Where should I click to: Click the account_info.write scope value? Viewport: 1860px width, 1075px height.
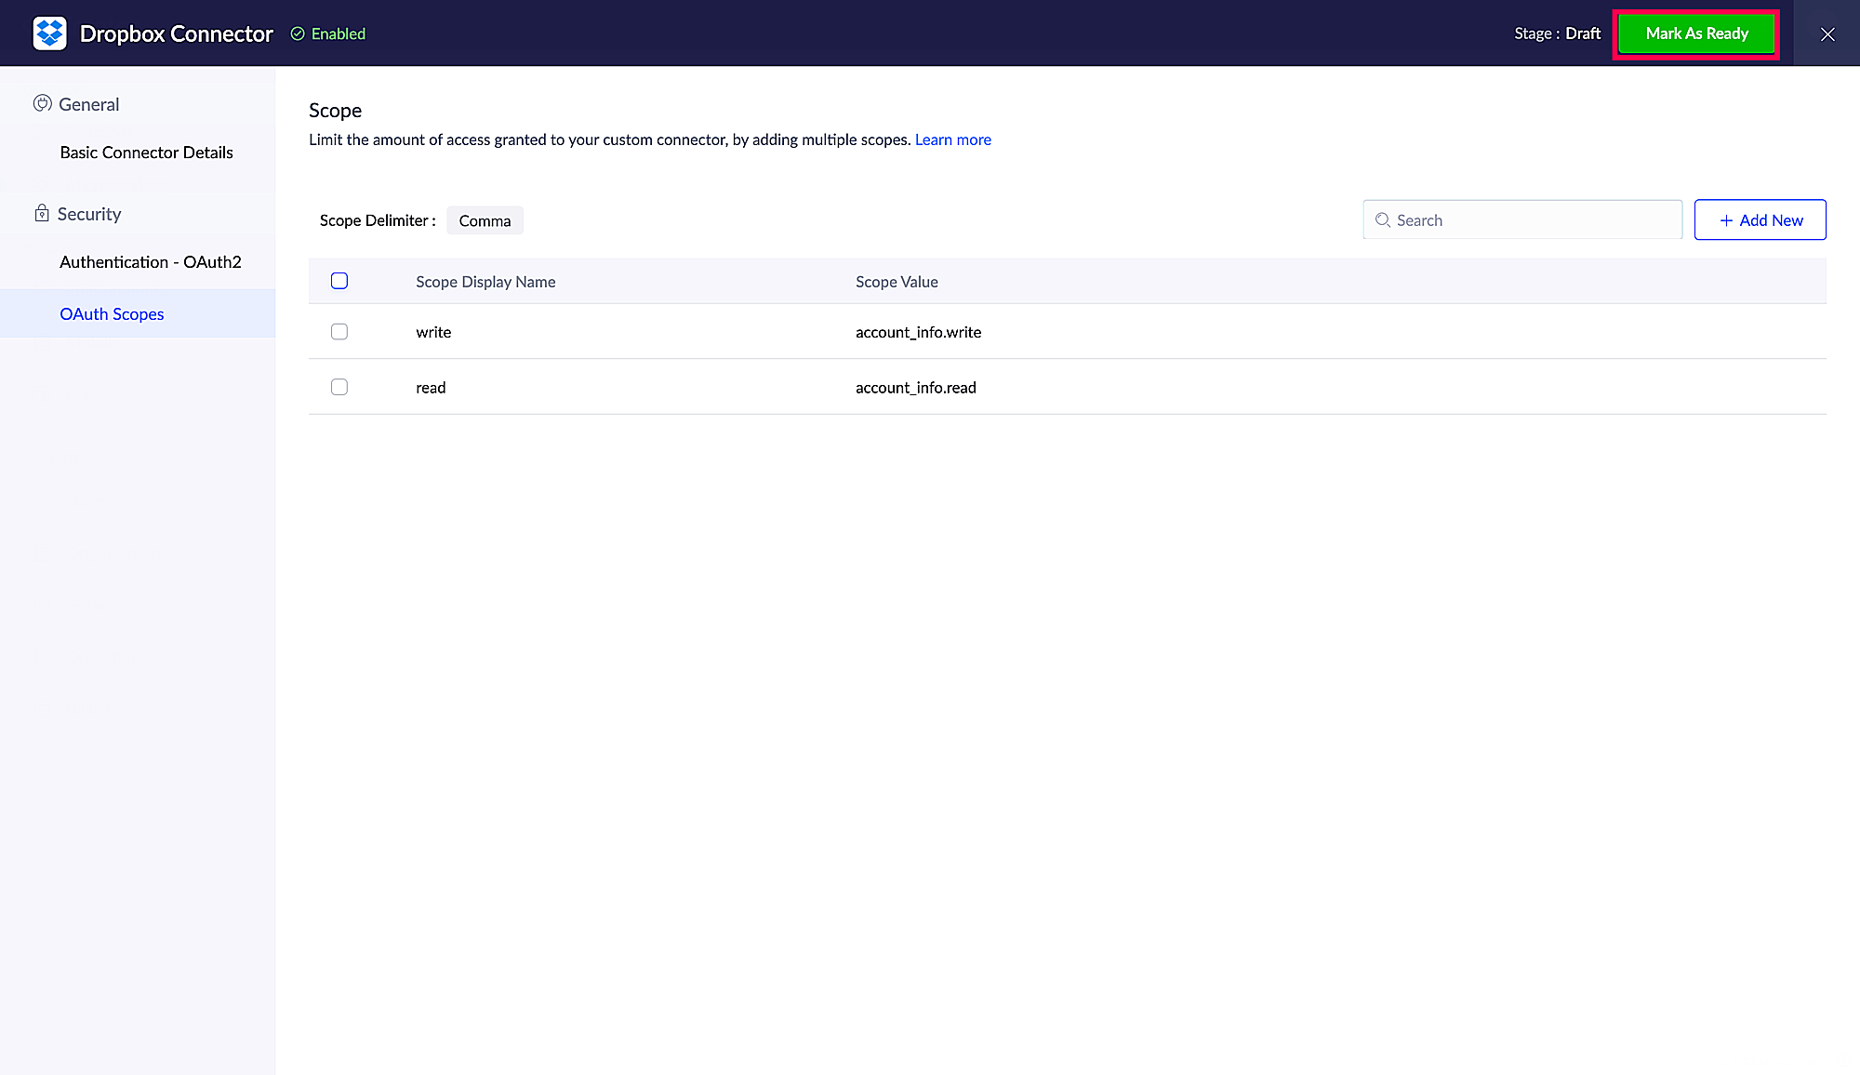point(918,332)
